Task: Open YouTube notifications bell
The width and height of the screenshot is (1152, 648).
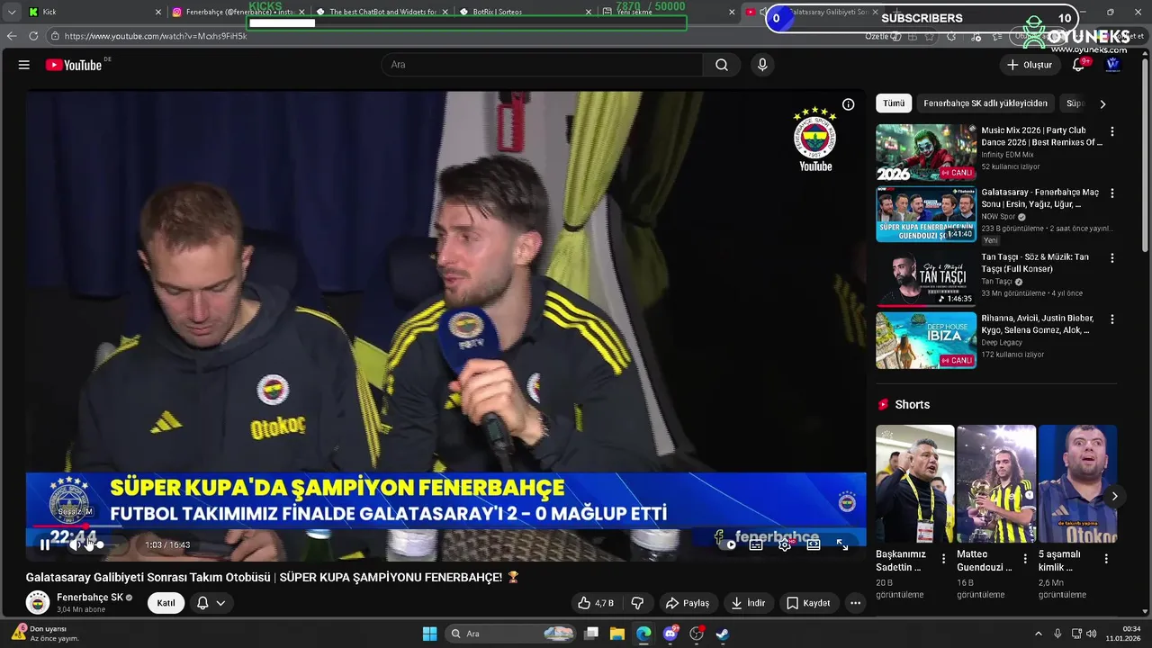Action: click(x=1078, y=65)
